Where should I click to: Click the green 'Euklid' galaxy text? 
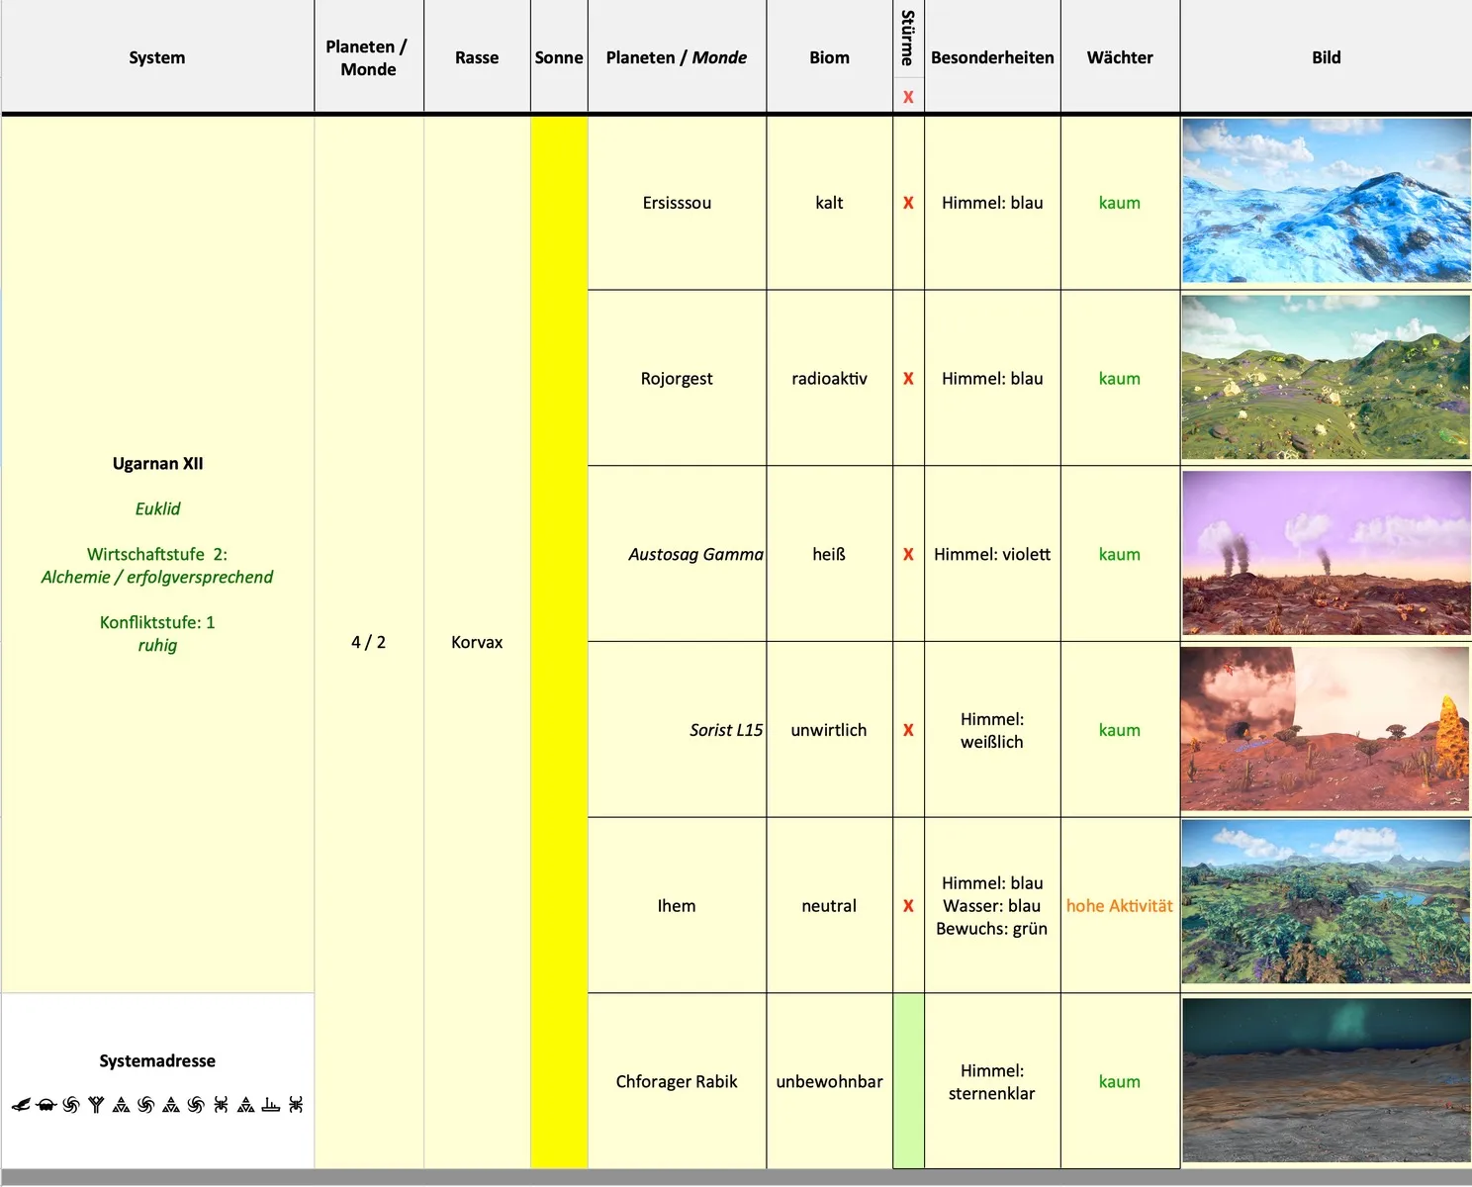[157, 508]
